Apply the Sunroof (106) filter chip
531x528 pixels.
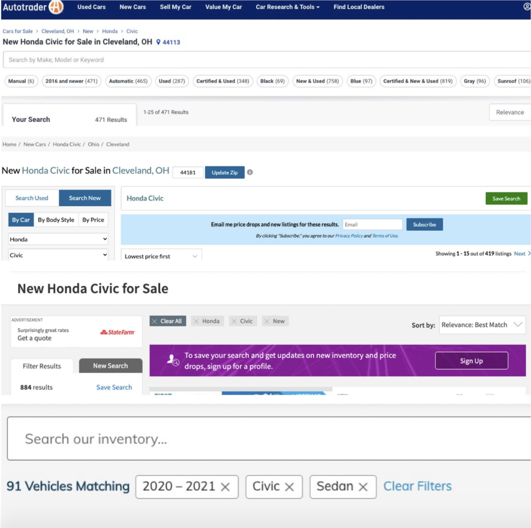tap(513, 81)
